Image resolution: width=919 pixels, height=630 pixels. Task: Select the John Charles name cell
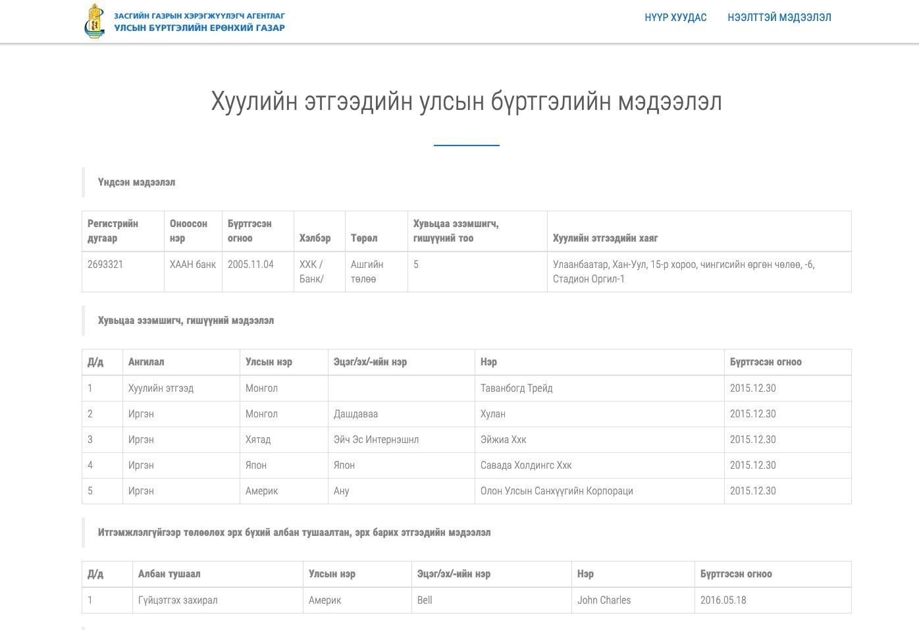(x=604, y=600)
